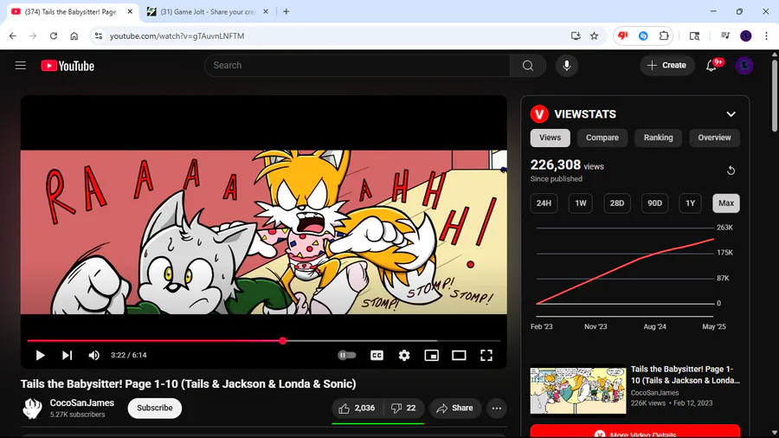Go to YouTube home via logo
The height and width of the screenshot is (438, 779).
coord(68,66)
